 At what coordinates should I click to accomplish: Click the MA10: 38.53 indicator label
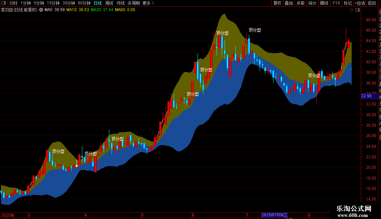point(78,10)
